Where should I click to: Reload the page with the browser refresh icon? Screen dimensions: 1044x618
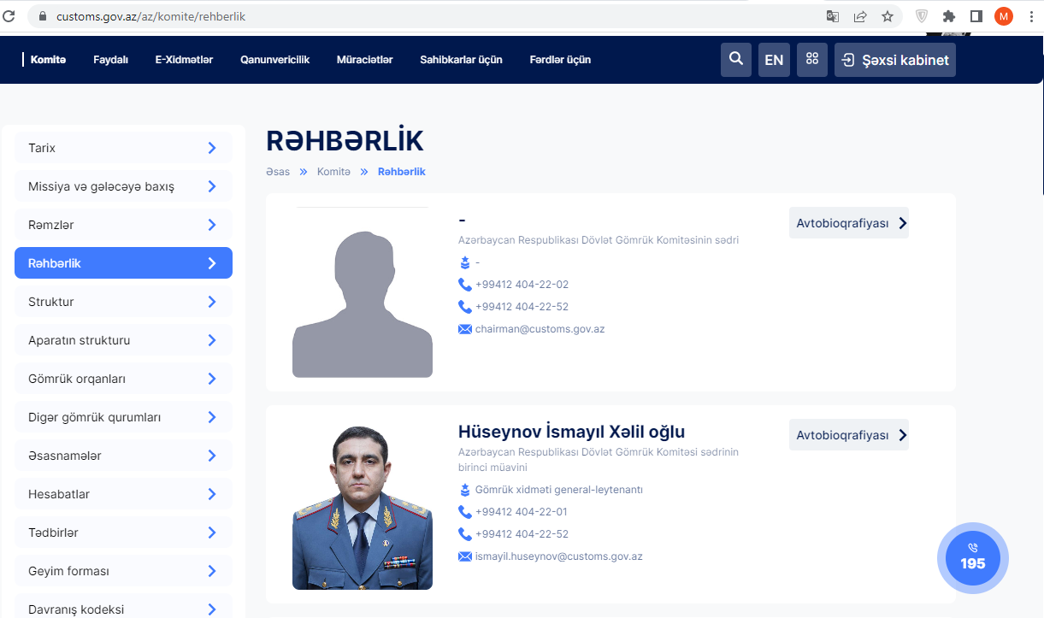pos(10,16)
